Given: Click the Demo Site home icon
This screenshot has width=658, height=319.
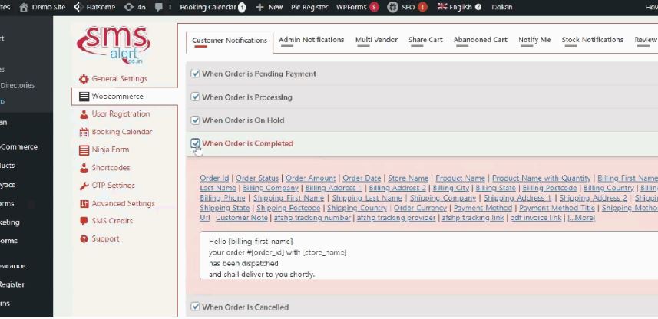Looking at the screenshot, I should (x=24, y=7).
